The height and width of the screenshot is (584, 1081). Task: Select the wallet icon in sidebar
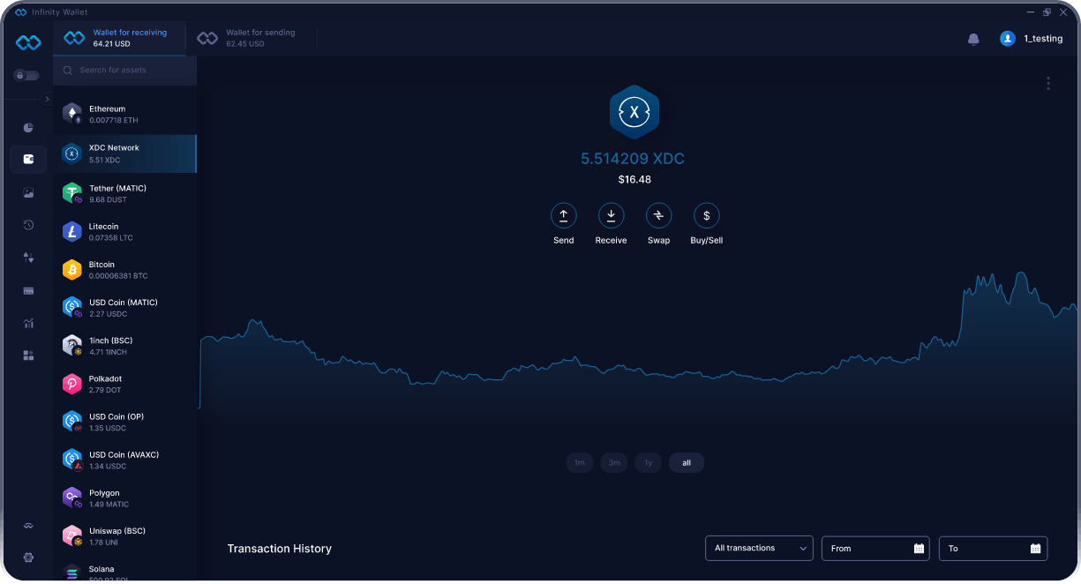pyautogui.click(x=28, y=160)
